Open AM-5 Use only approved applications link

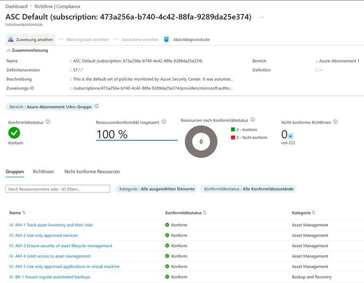[x=67, y=266]
